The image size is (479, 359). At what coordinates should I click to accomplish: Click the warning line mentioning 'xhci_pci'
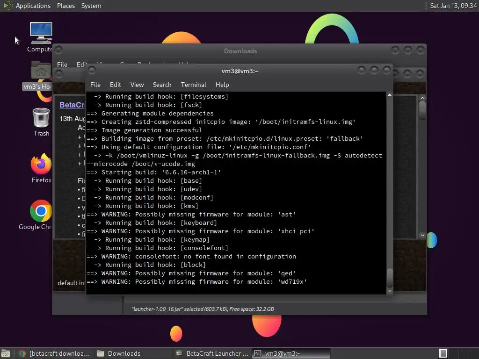click(200, 231)
